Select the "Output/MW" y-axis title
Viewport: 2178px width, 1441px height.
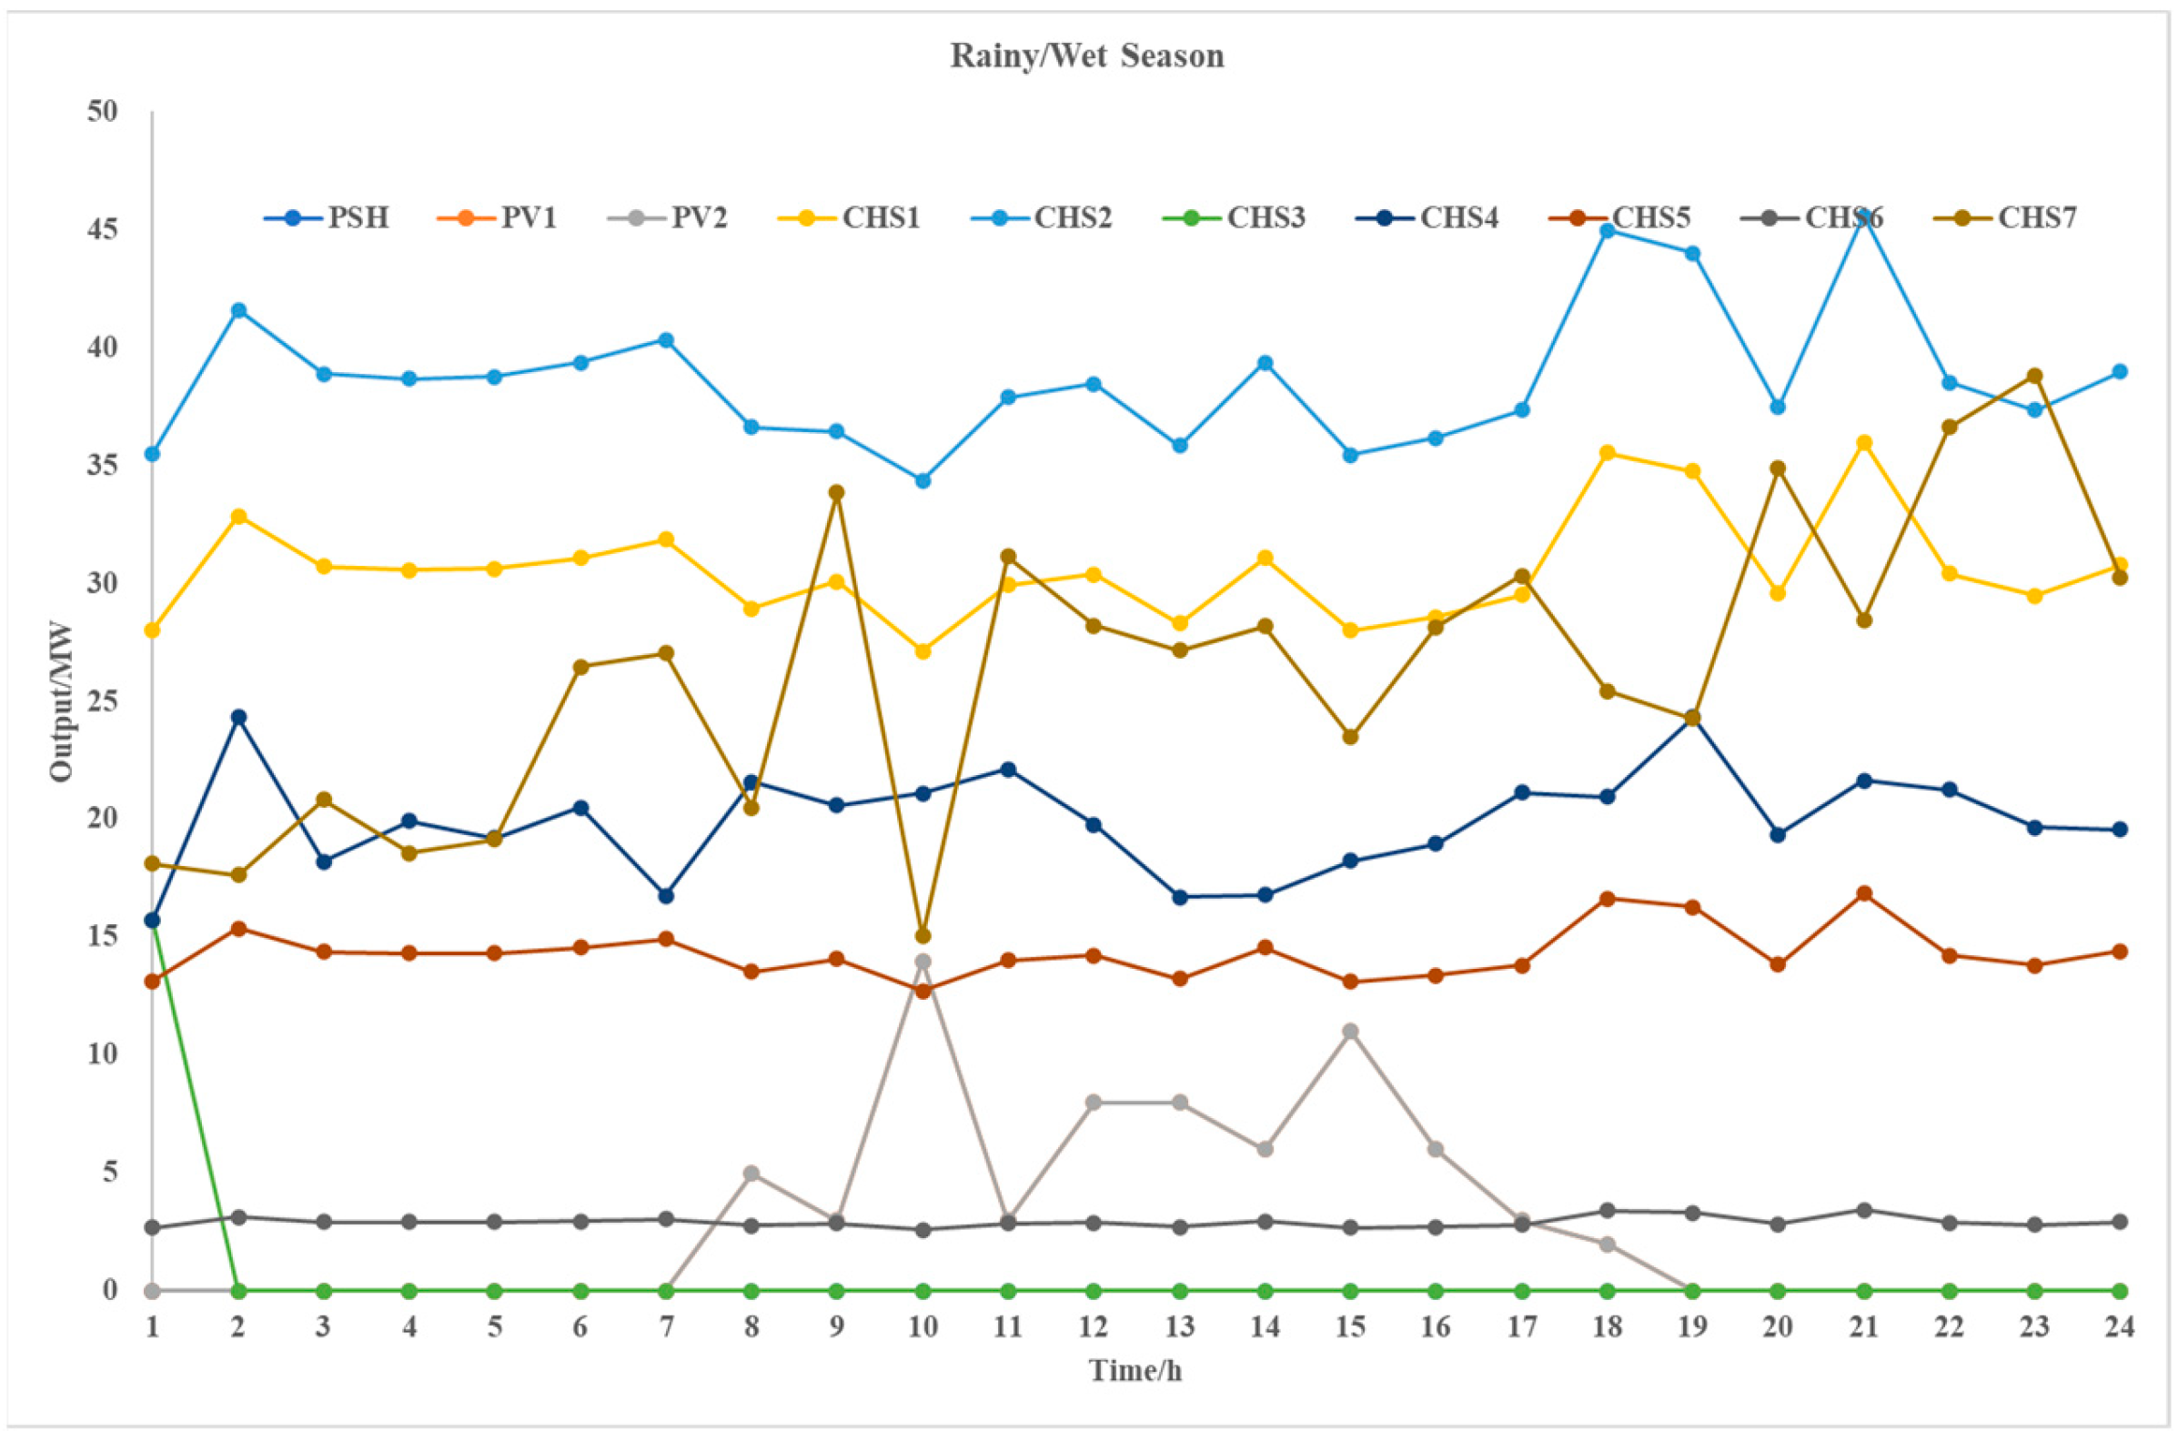pyautogui.click(x=62, y=702)
